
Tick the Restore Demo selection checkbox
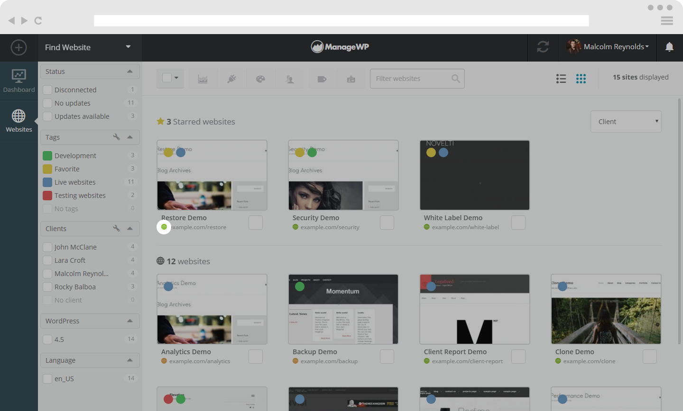(256, 223)
